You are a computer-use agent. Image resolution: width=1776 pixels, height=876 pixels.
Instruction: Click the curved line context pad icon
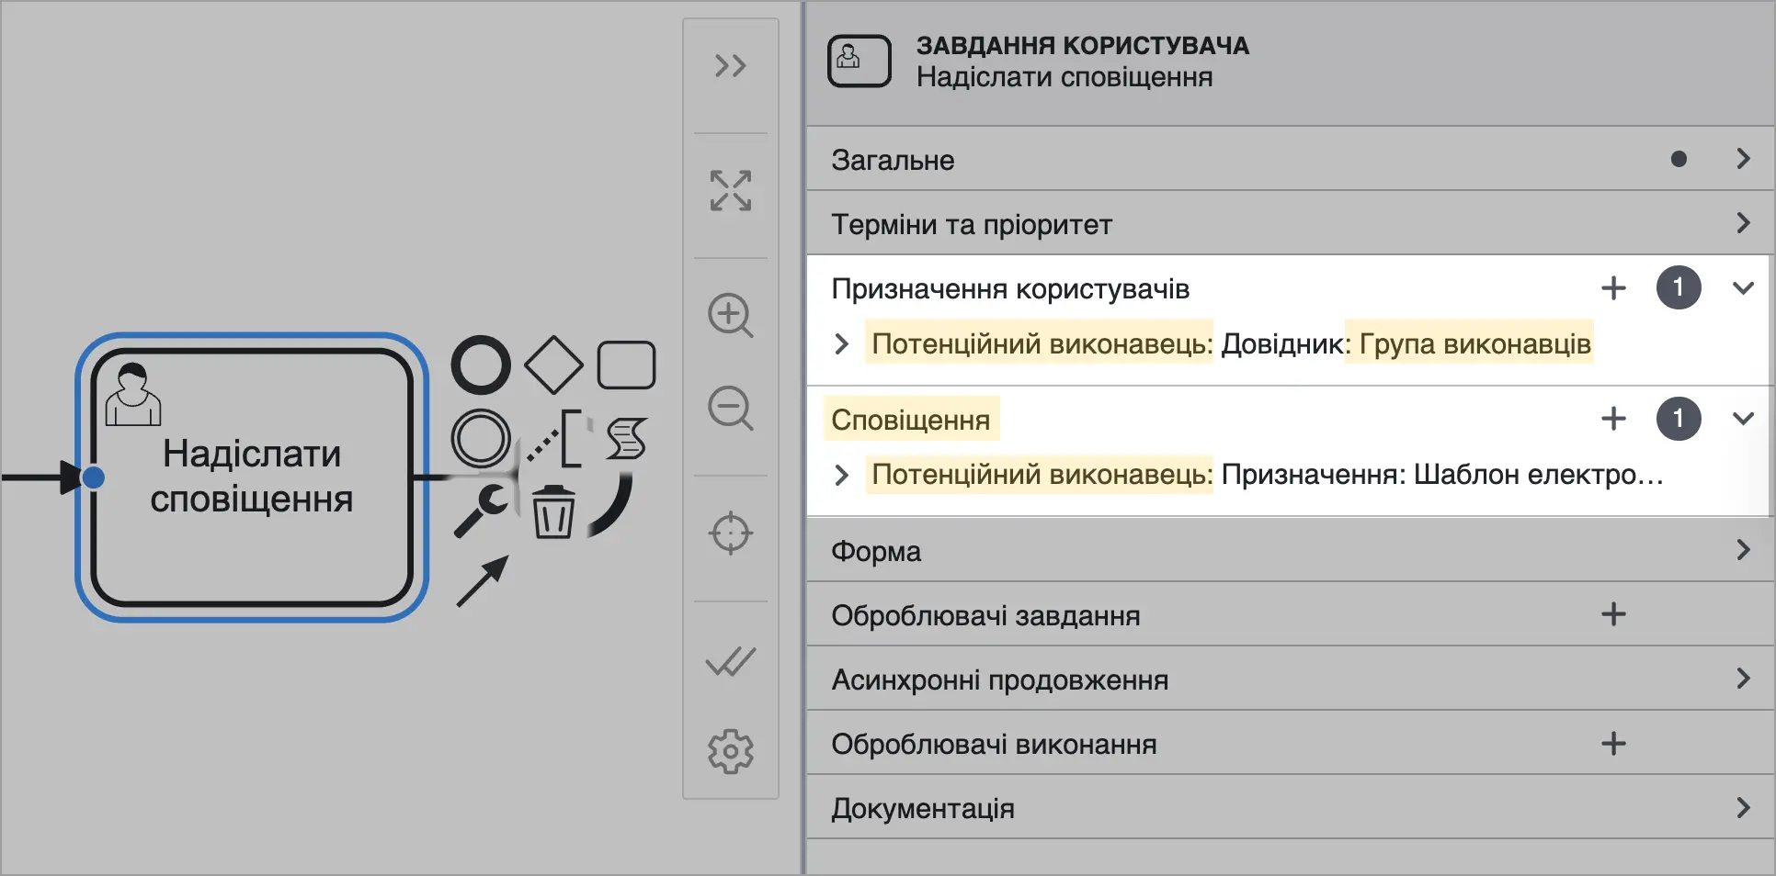pyautogui.click(x=610, y=504)
